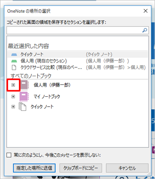Expand the クイック ノート tree node
The image size is (155, 179).
(13, 107)
